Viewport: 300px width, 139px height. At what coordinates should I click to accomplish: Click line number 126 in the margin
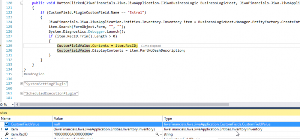pos(9,31)
